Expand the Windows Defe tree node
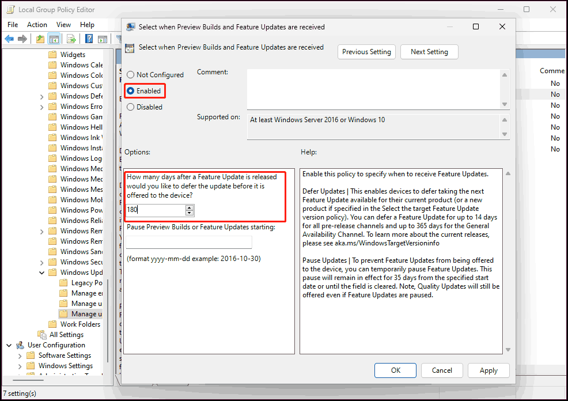Image resolution: width=568 pixels, height=401 pixels. tap(41, 97)
